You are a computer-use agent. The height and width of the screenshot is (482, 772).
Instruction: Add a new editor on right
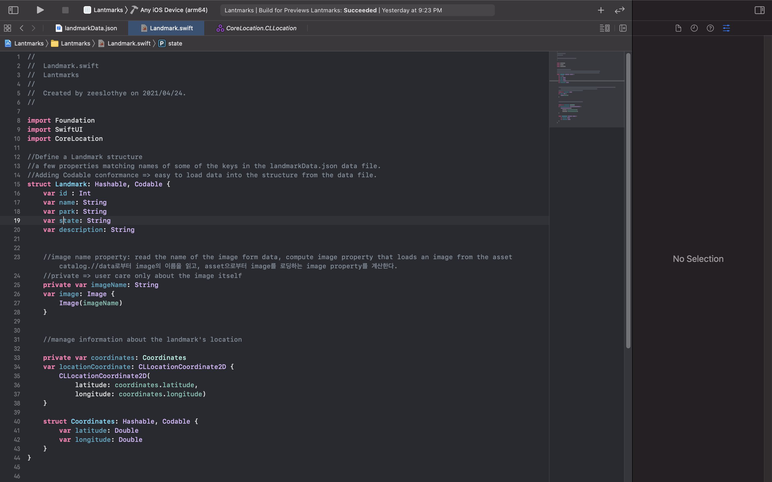click(623, 28)
